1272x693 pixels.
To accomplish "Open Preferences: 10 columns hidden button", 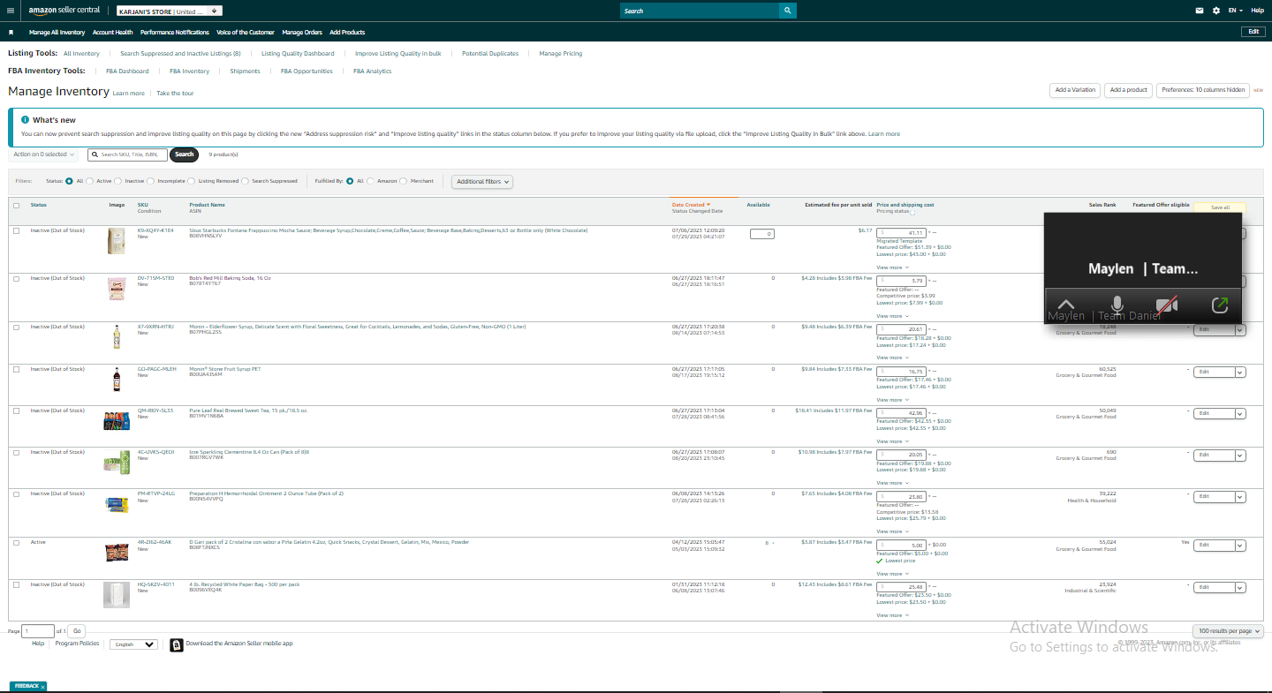I will pos(1203,90).
